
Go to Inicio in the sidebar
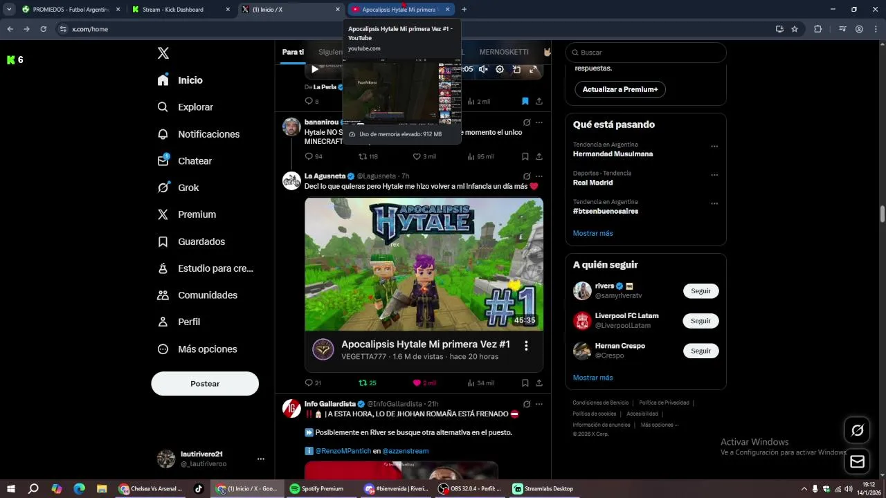click(180, 80)
